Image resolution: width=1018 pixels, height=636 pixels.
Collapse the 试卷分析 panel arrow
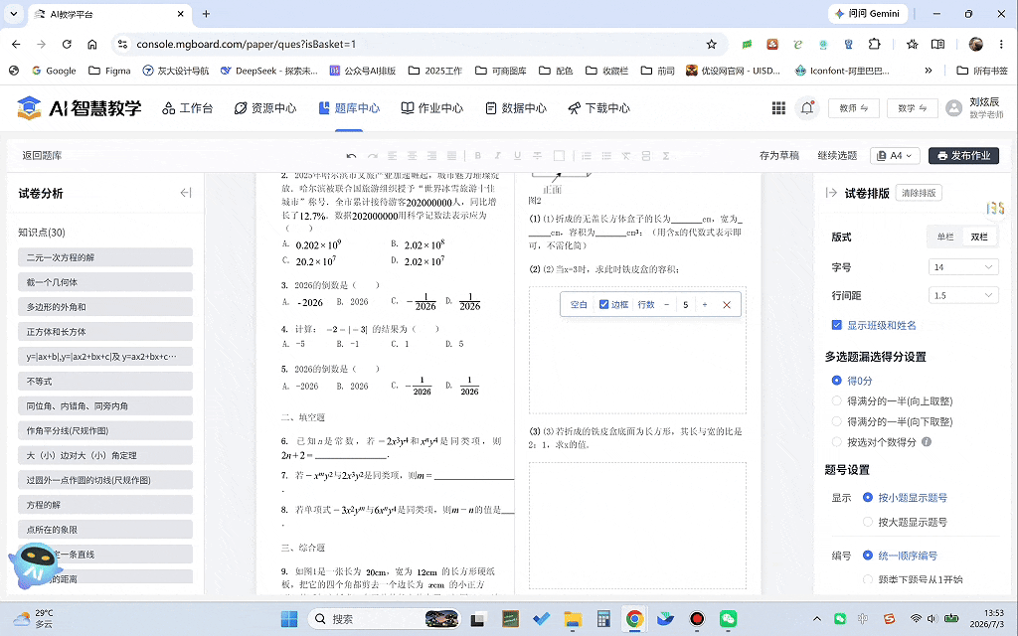186,193
